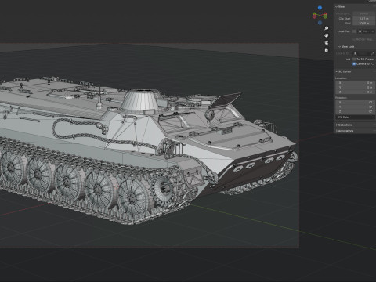Click the Clip Start value field
Image resolution: width=376 pixels, height=282 pixels.
pos(364,19)
